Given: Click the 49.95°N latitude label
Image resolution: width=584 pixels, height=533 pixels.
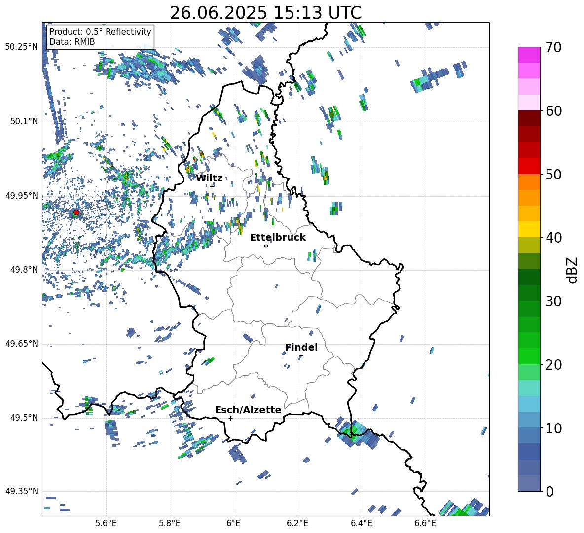Looking at the screenshot, I should [x=22, y=196].
